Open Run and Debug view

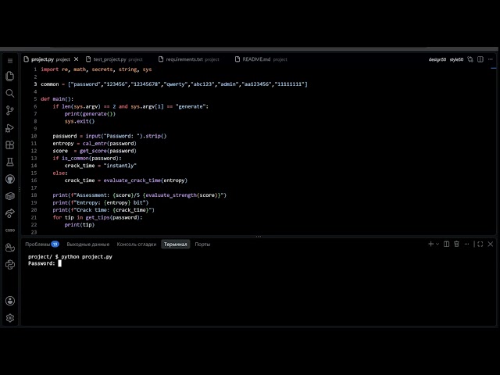coord(10,128)
